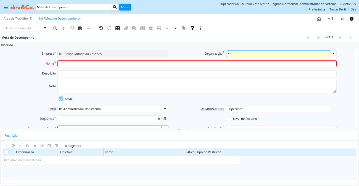359x186 pixels.
Task: Click the Trocar Perfil link
Action: pyautogui.click(x=338, y=9)
